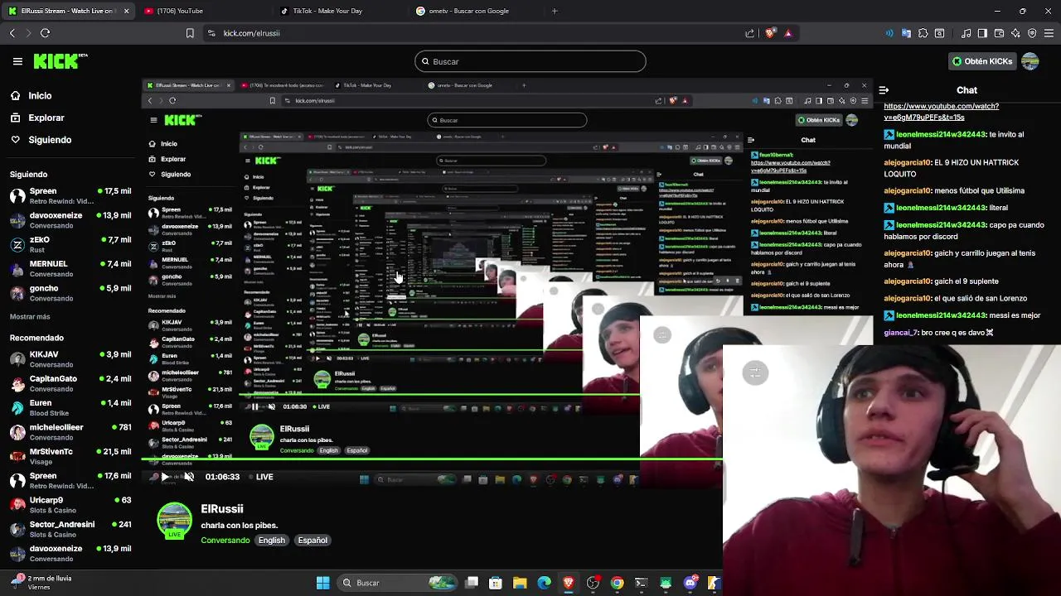Image resolution: width=1061 pixels, height=596 pixels.
Task: Open the Brave Rewards triangle icon
Action: 788,33
